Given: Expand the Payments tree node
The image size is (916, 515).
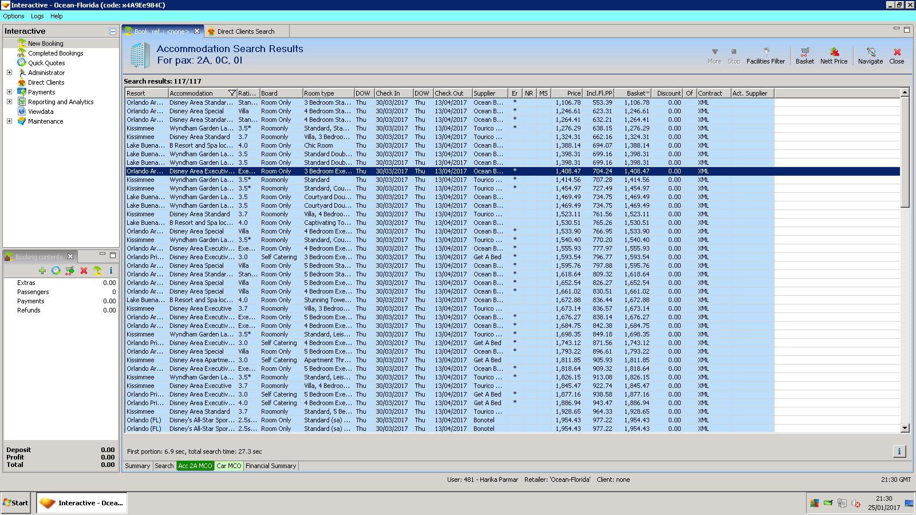Looking at the screenshot, I should point(9,92).
